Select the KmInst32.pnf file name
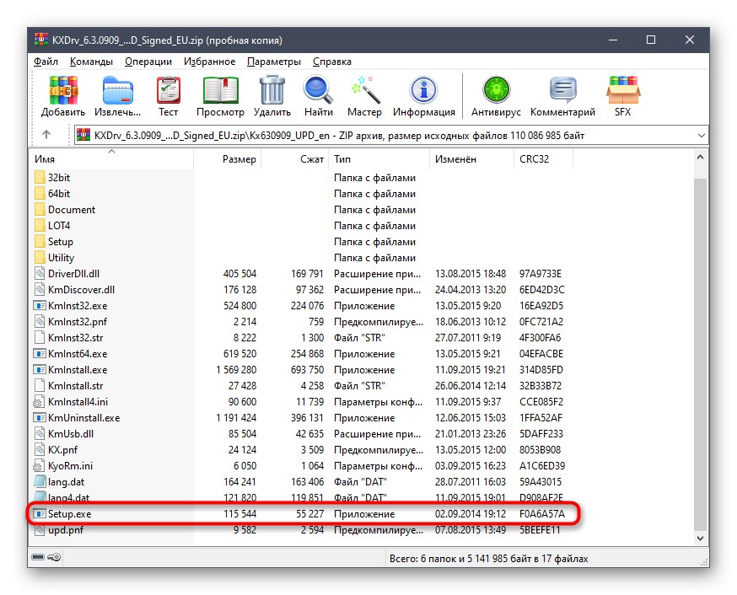The height and width of the screenshot is (595, 737). click(78, 322)
